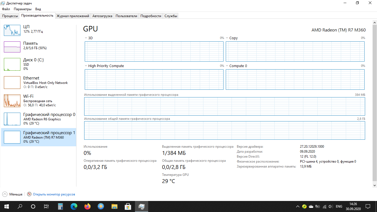
Task: Click the 3D engine usage graph
Action: (x=154, y=51)
